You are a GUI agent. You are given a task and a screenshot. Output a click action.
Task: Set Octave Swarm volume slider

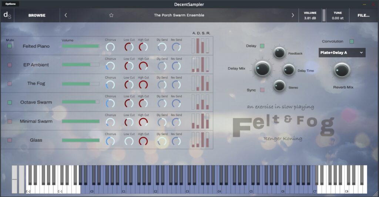[80, 102]
